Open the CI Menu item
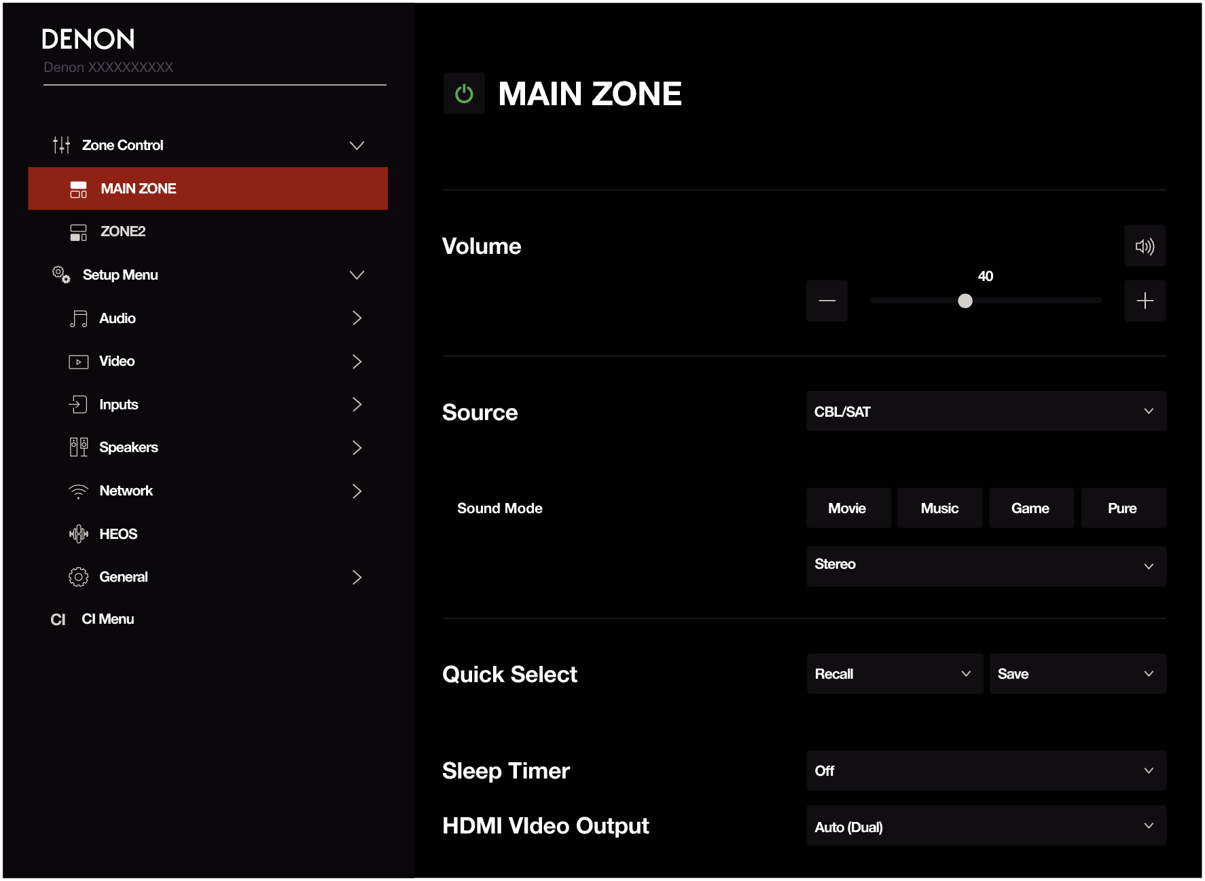The width and height of the screenshot is (1205, 881). click(x=107, y=619)
